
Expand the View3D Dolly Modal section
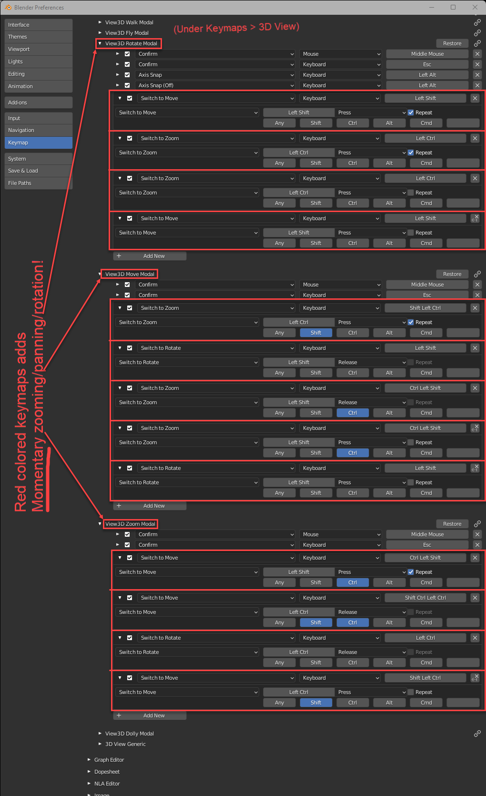pos(100,734)
